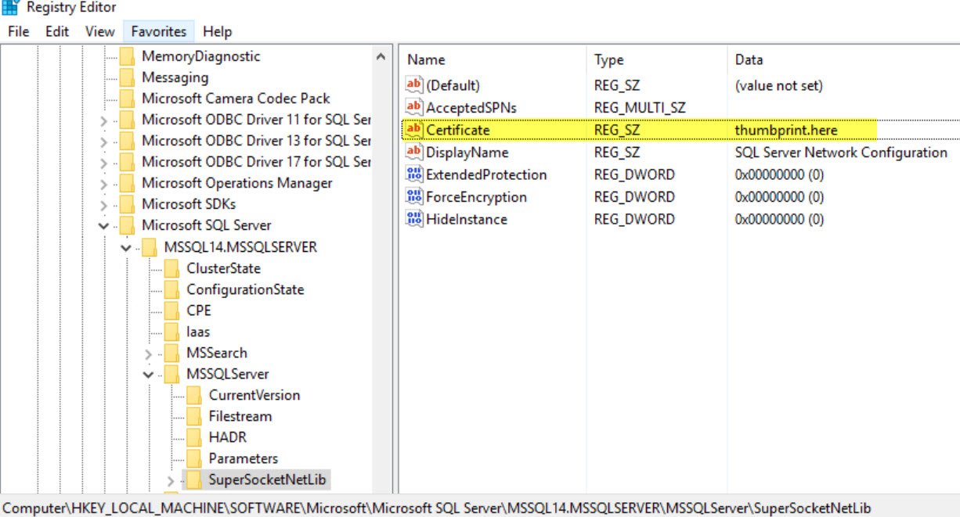This screenshot has width=960, height=517.
Task: Select the ExtendedProtection value name
Action: coord(486,174)
